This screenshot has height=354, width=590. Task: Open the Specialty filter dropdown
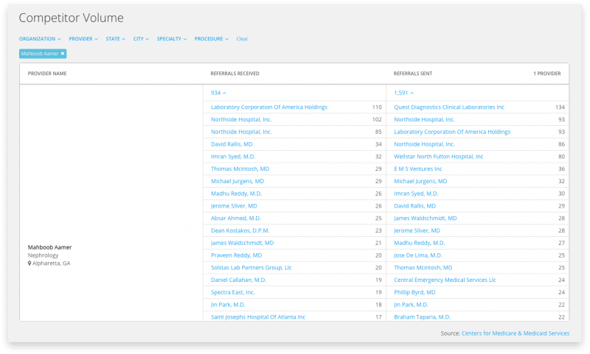[172, 39]
